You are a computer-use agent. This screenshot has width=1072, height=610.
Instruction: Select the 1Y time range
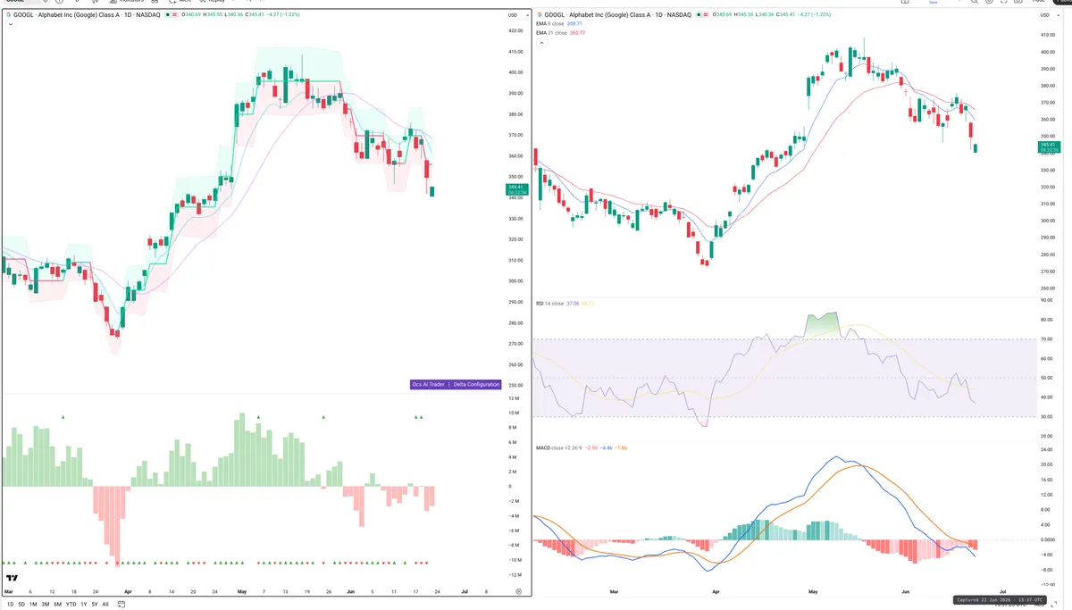coord(83,605)
